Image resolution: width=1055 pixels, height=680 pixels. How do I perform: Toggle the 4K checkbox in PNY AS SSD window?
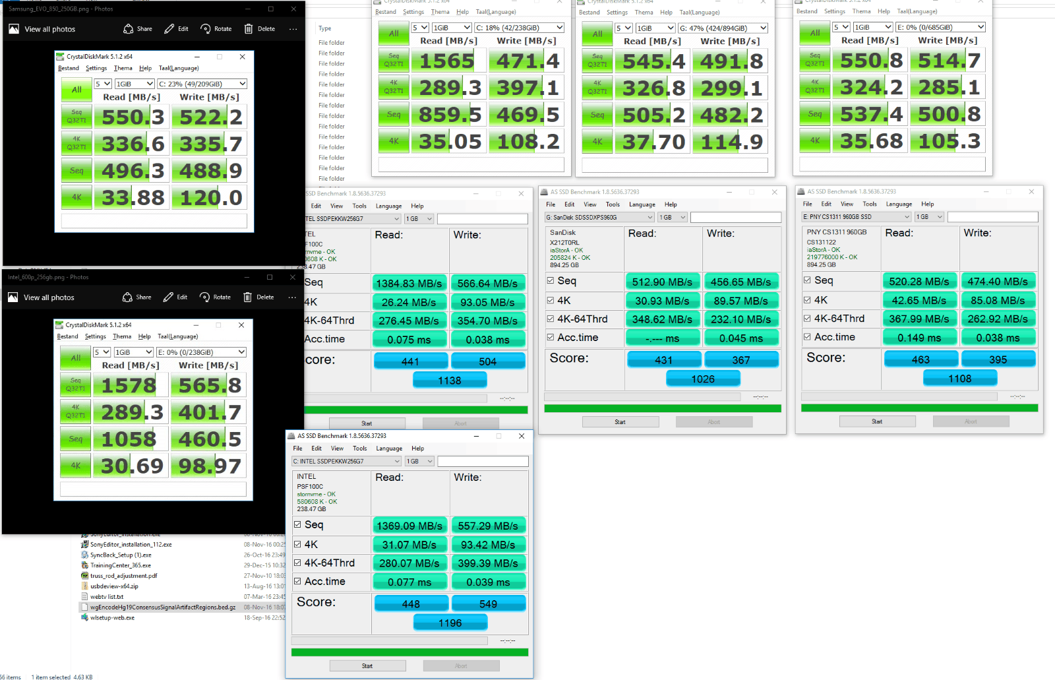coord(807,299)
